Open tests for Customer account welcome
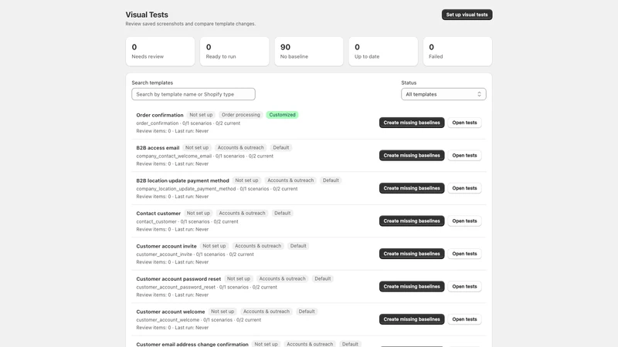The height and width of the screenshot is (347, 618). 464,319
